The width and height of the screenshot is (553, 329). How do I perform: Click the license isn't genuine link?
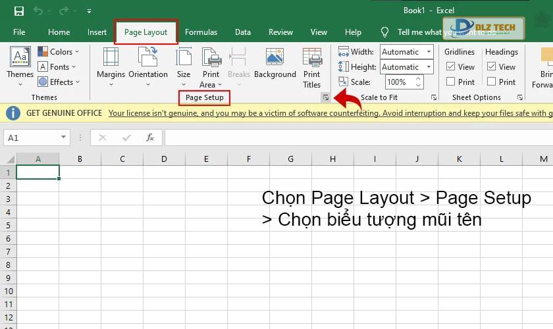tap(330, 113)
